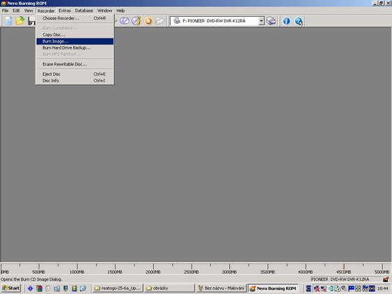Select Choose Recorder menu entry
Image resolution: width=392 pixels, height=294 pixels.
pyautogui.click(x=75, y=18)
